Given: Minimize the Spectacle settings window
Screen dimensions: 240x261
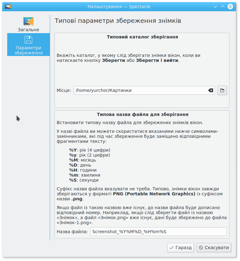Looking at the screenshot, I should (215, 6).
